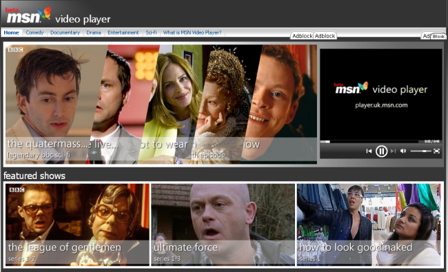Open the Elizabethan queen banner panel
The height and width of the screenshot is (272, 448).
[x=225, y=104]
